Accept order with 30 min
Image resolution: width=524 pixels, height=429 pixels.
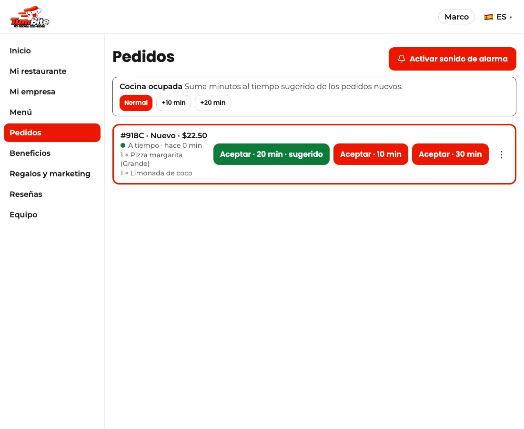point(450,154)
